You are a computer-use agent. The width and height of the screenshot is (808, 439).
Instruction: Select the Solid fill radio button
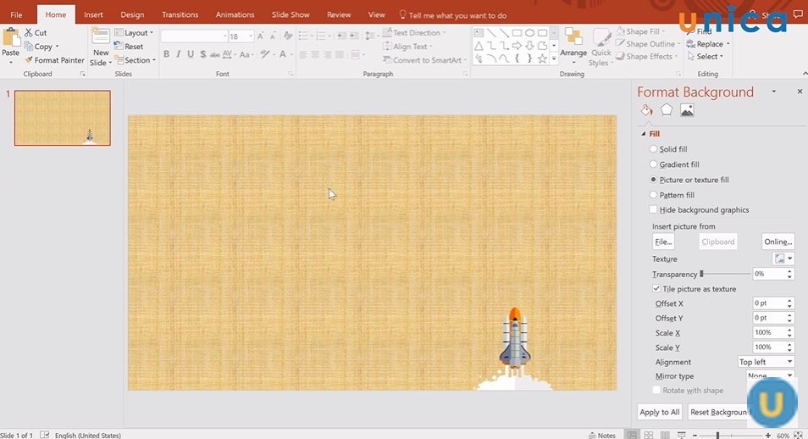pyautogui.click(x=653, y=149)
